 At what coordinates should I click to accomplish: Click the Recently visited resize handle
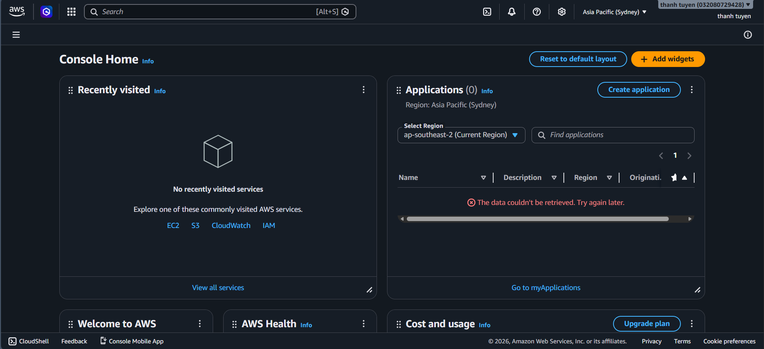coord(369,290)
